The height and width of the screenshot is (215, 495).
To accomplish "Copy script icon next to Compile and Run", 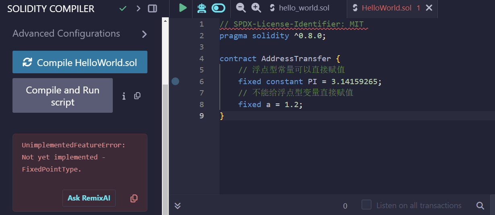I will [x=137, y=96].
